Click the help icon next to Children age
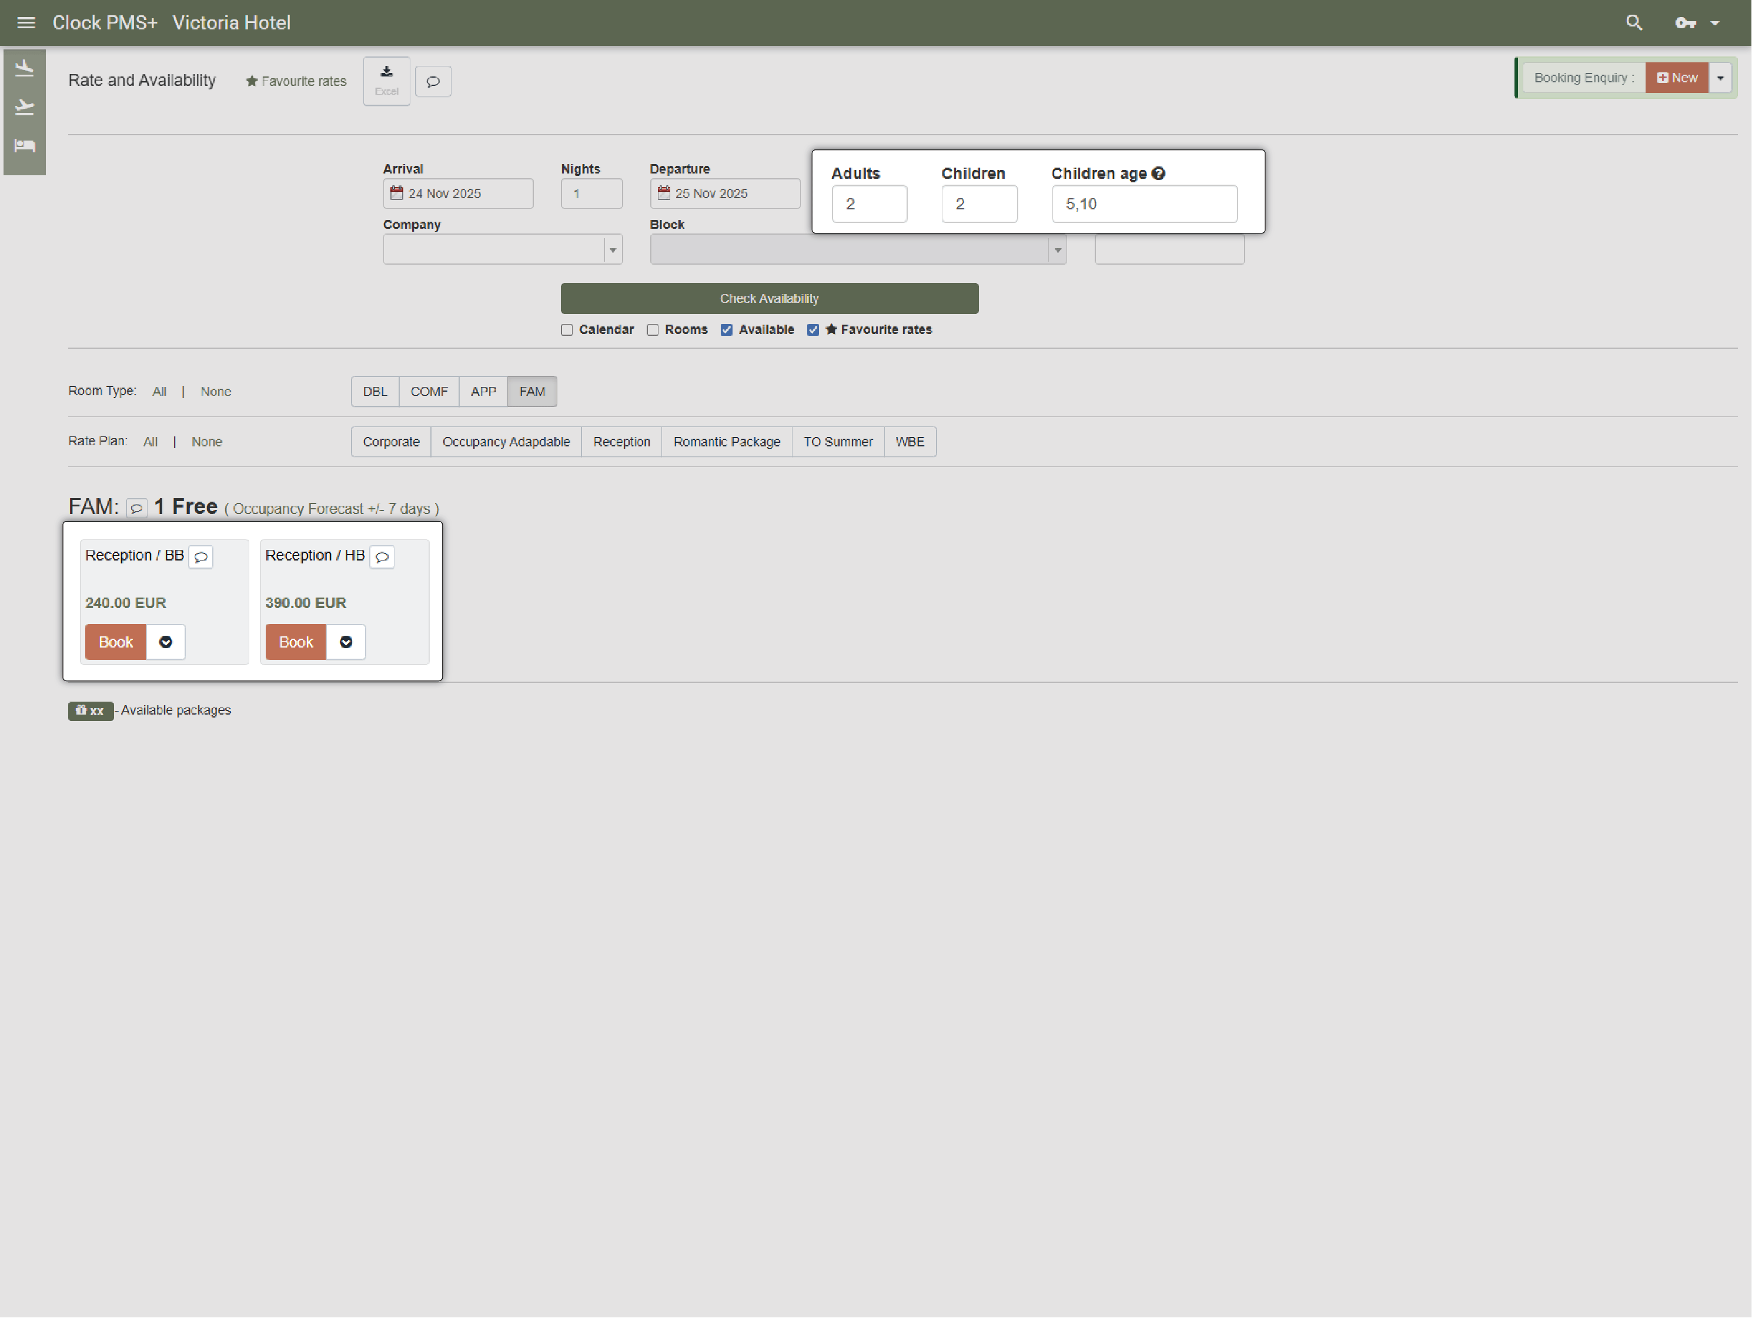 pyautogui.click(x=1158, y=173)
